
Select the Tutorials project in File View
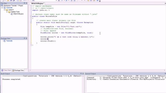point(9,8)
